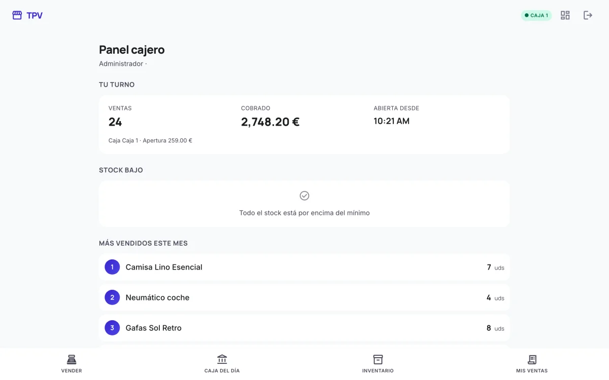Screen dimensions: 609x380
Task: Switch to Caja del día tab
Action: coord(222,364)
